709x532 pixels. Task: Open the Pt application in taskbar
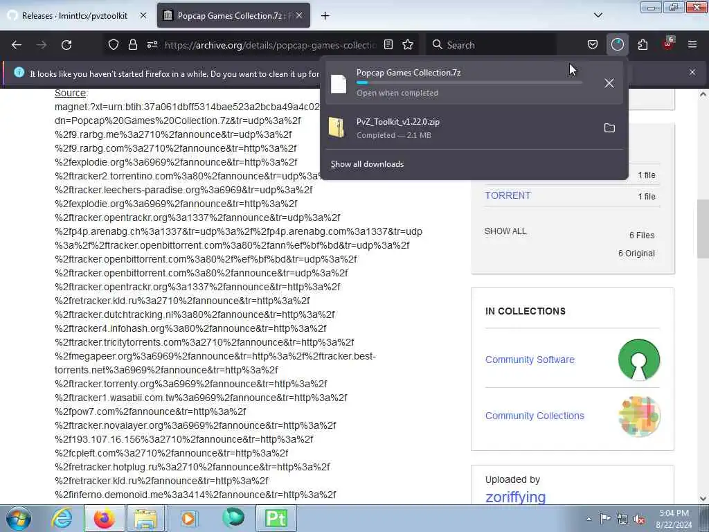point(276,518)
